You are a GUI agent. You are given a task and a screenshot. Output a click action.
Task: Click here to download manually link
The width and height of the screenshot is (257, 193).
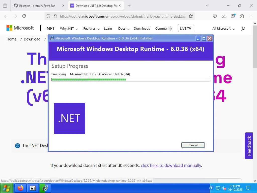coord(171,165)
